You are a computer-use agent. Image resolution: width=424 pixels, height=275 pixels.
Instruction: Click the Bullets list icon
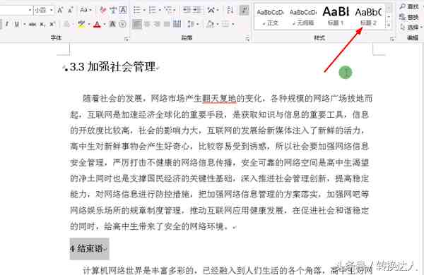pyautogui.click(x=137, y=11)
